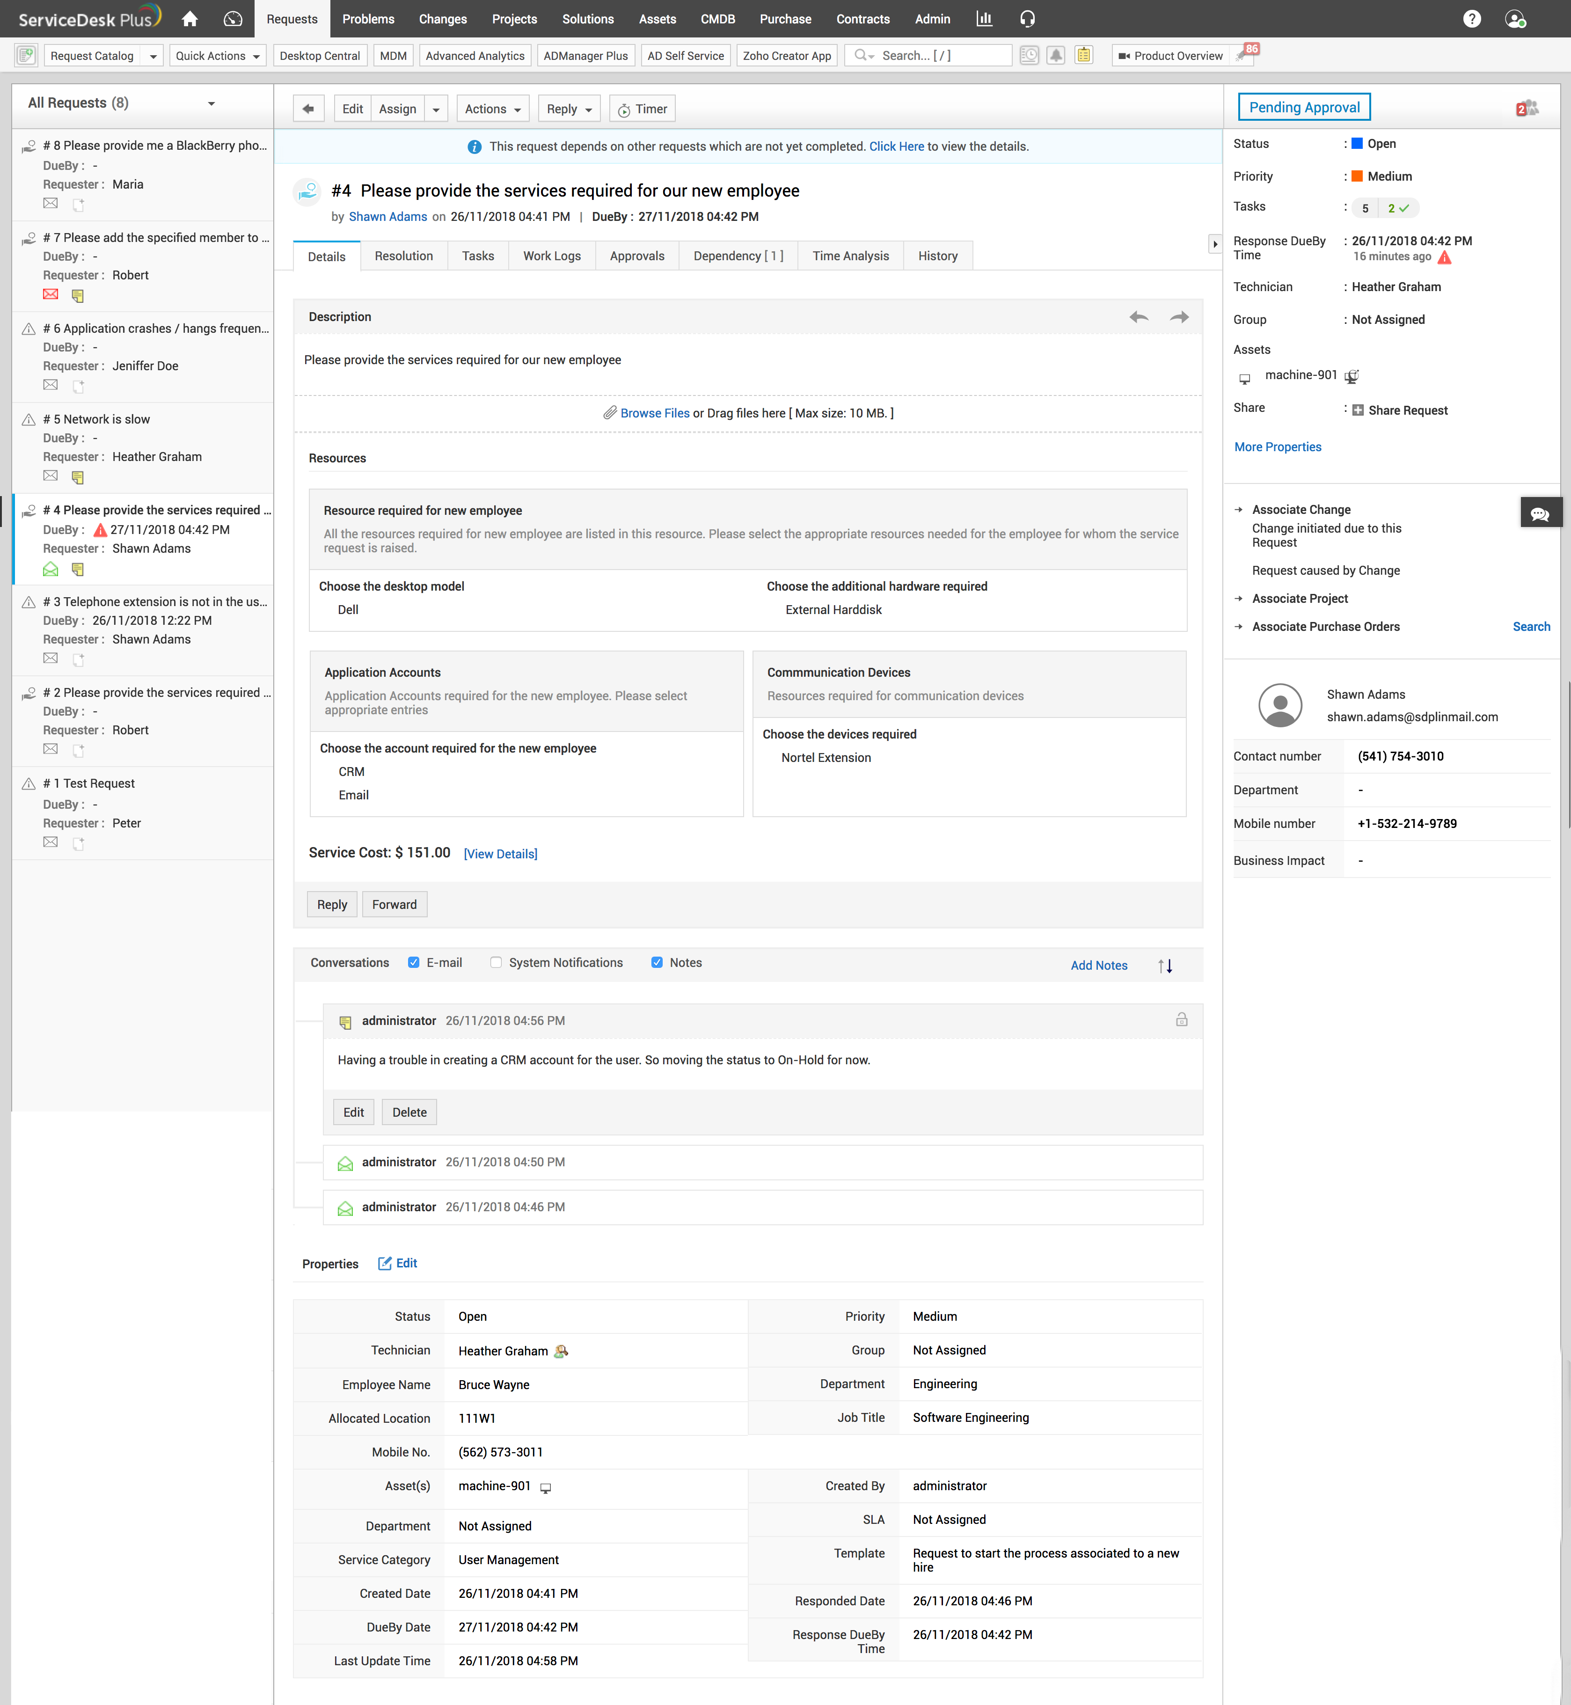Open More Properties link
This screenshot has width=1571, height=1705.
1278,446
